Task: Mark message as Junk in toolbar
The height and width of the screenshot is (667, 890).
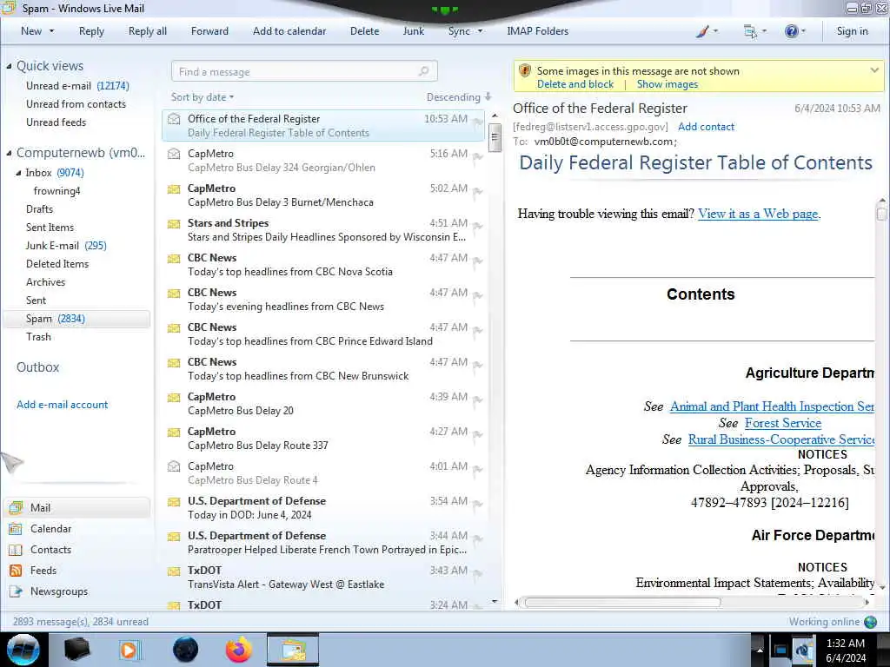Action: [413, 31]
